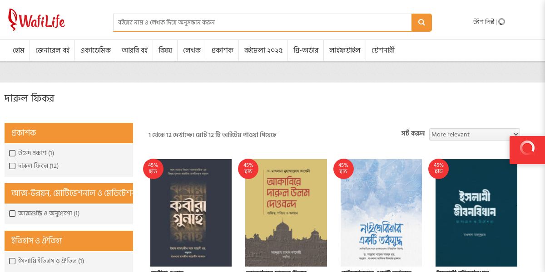Open the প্রি-অর্ডার navigation link
This screenshot has height=272, width=545.
point(306,50)
